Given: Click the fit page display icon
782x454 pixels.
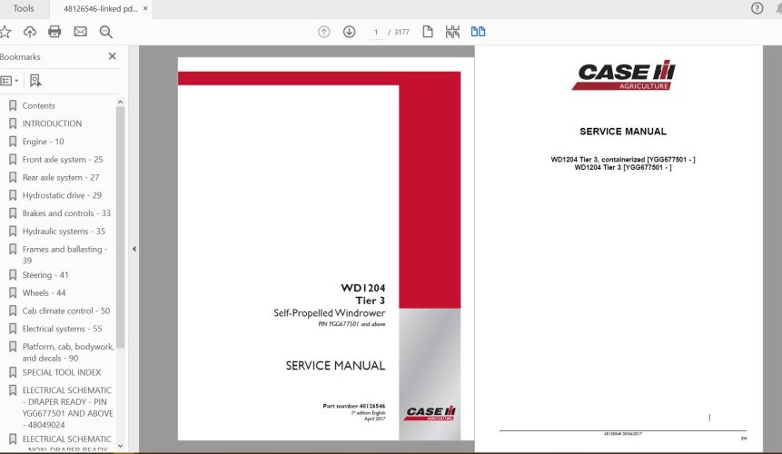Looking at the screenshot, I should coord(452,32).
